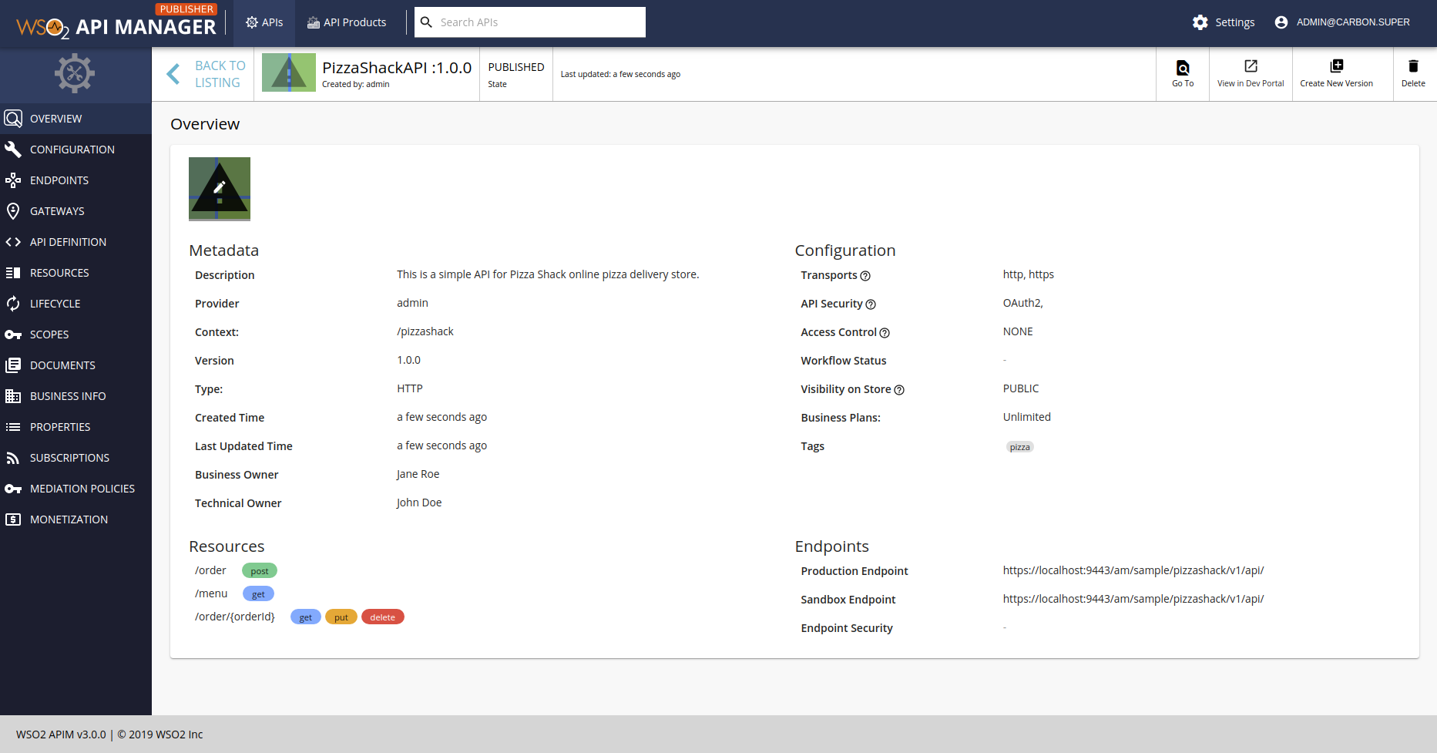
Task: Open the ADMIN@CARBON.SUPER account icon
Action: [1281, 22]
